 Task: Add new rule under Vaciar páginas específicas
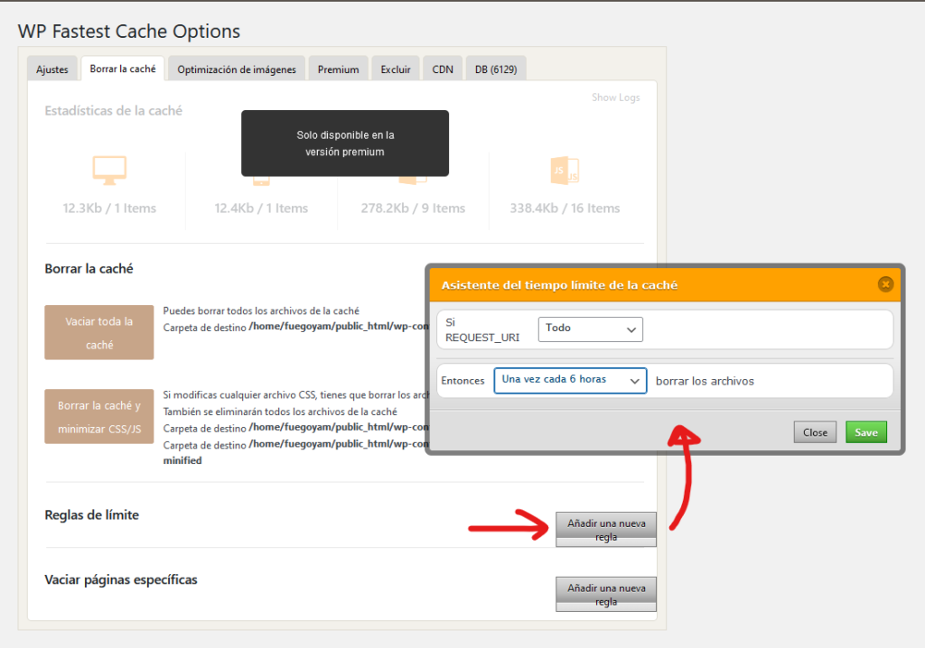pyautogui.click(x=606, y=595)
